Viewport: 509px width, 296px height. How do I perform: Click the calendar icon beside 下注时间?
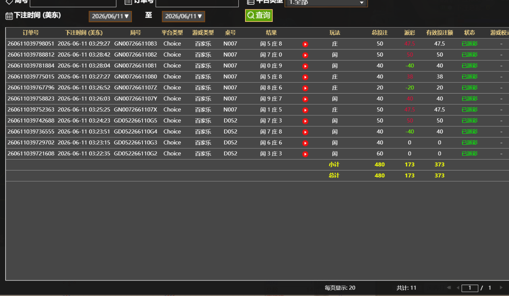9,16
